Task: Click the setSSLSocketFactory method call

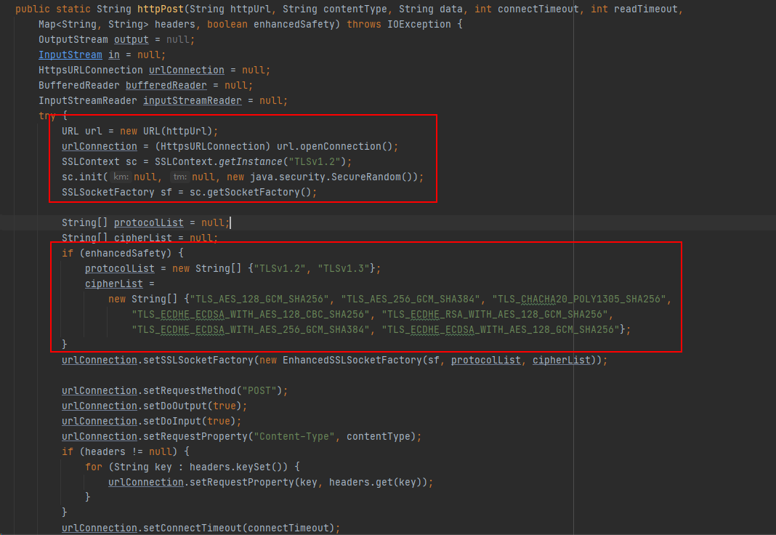Action: [x=198, y=361]
